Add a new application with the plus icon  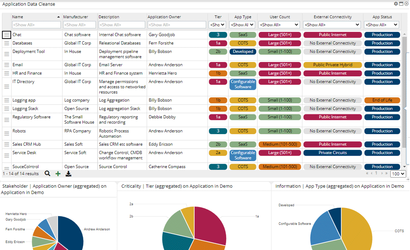(x=58, y=174)
